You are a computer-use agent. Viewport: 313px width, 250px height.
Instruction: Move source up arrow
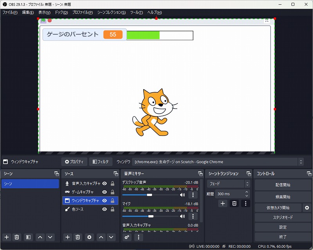101,237
